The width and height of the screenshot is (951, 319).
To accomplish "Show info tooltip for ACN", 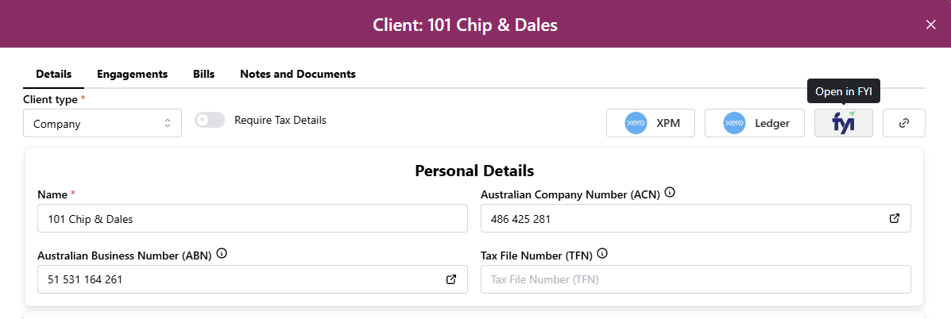I will pyautogui.click(x=670, y=193).
